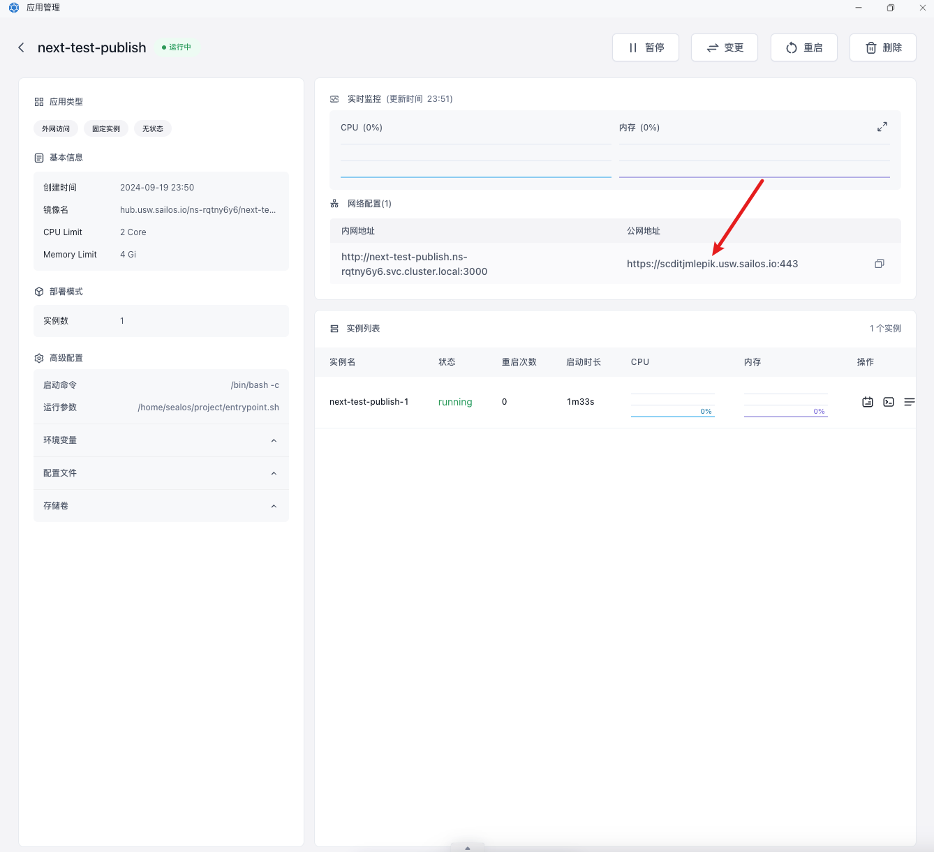Image resolution: width=934 pixels, height=852 pixels.
Task: Click the bottom drawer handle arrow
Action: (x=468, y=848)
